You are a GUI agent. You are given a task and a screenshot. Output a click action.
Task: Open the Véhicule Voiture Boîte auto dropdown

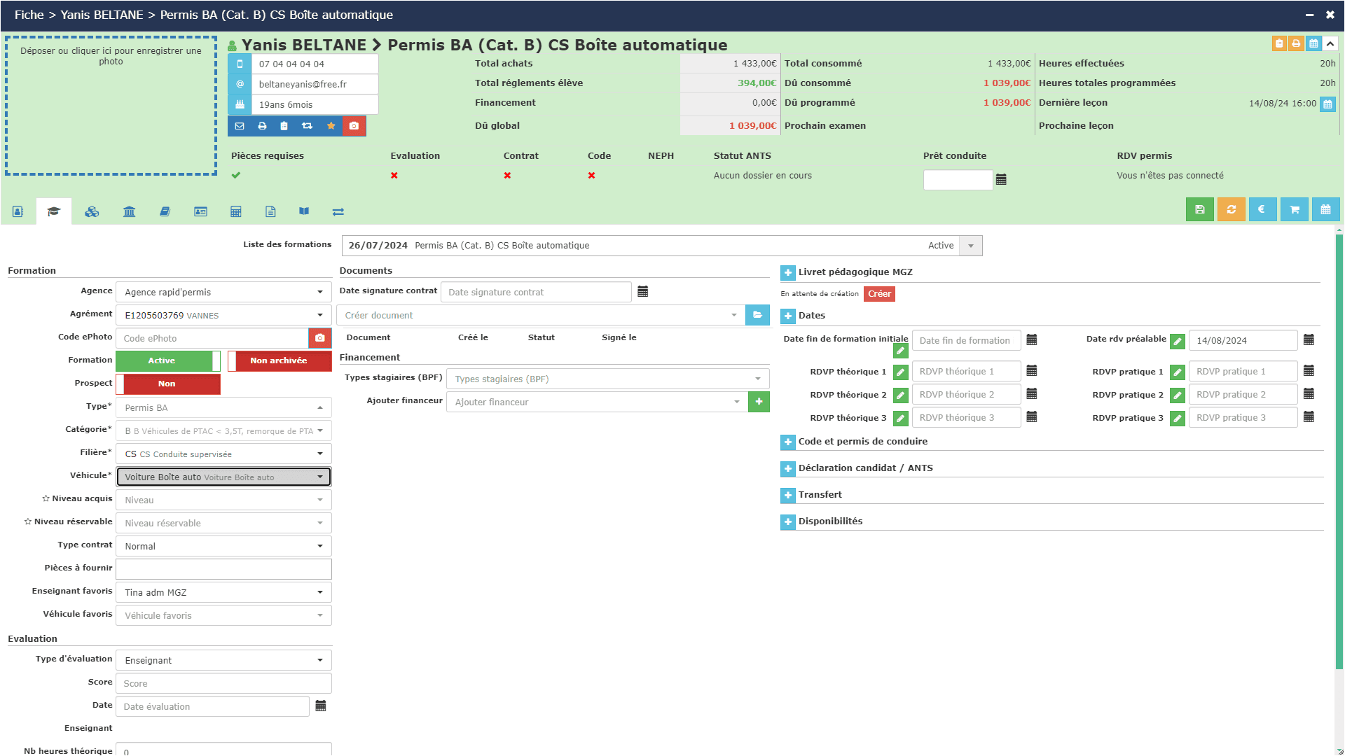coord(223,477)
